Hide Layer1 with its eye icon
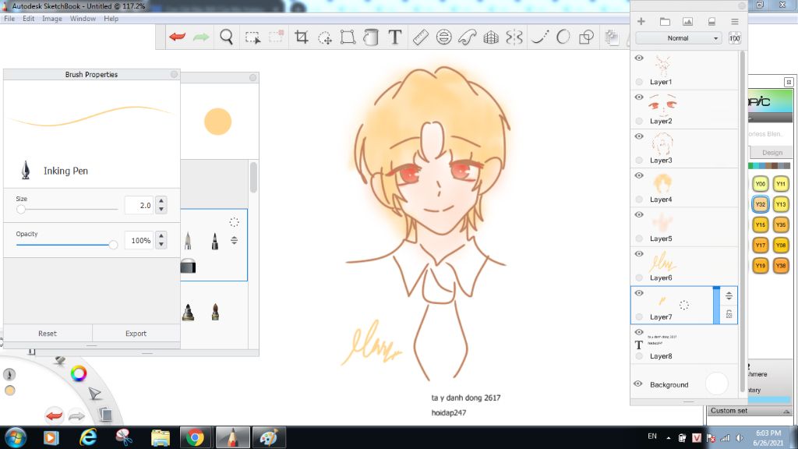The width and height of the screenshot is (798, 449). coord(639,58)
